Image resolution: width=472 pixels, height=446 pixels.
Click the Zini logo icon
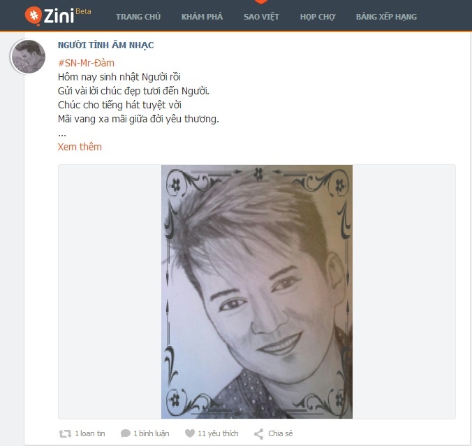(34, 16)
